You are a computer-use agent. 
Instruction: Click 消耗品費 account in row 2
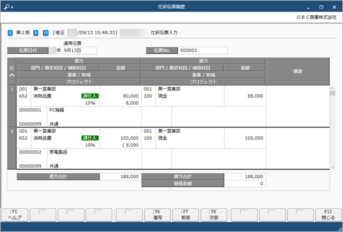click(42, 138)
